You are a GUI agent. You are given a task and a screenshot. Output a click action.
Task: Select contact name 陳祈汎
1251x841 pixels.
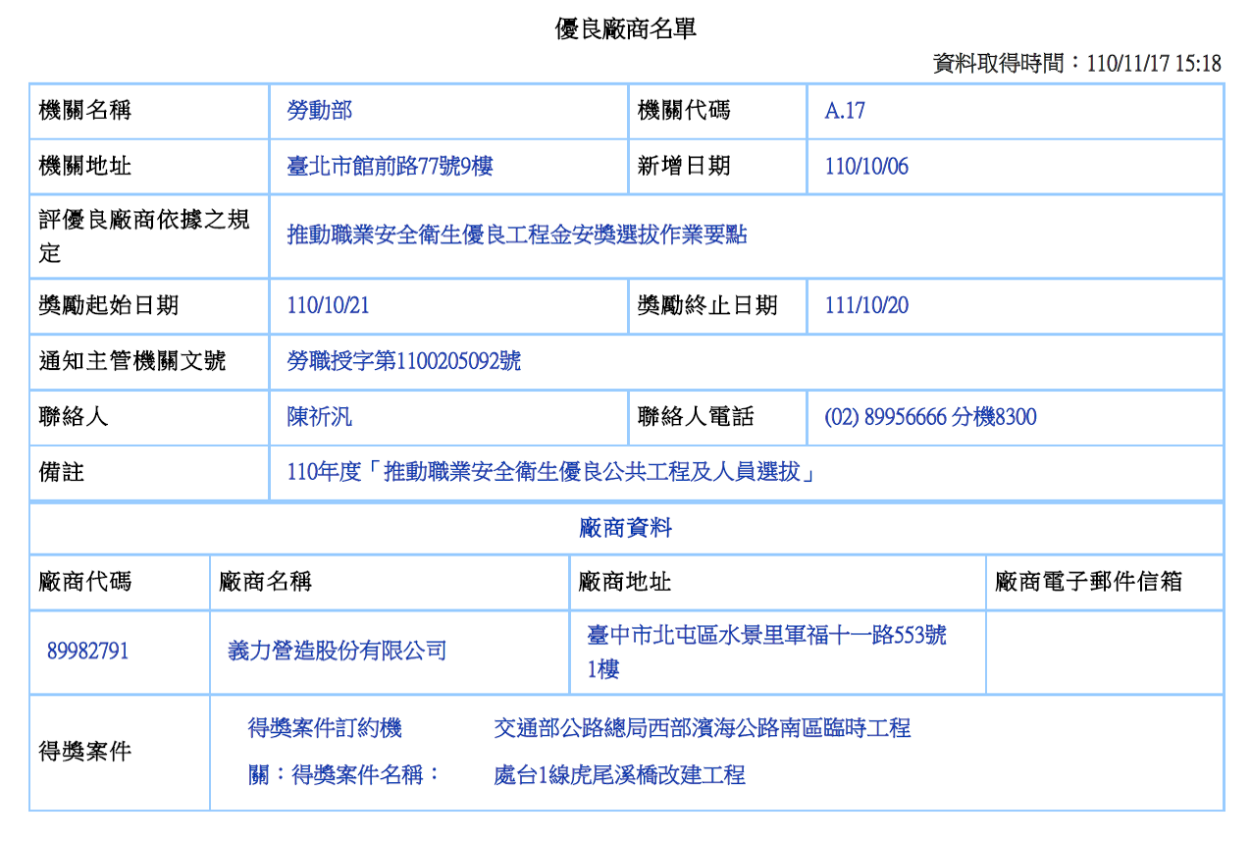coord(320,418)
